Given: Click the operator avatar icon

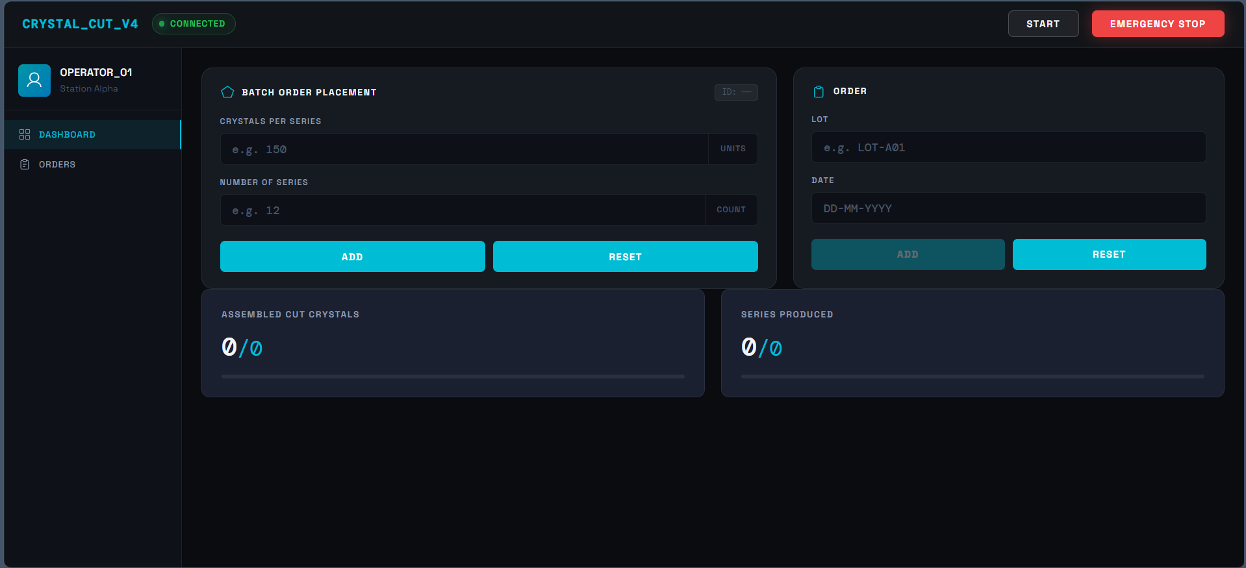Looking at the screenshot, I should click(x=34, y=80).
